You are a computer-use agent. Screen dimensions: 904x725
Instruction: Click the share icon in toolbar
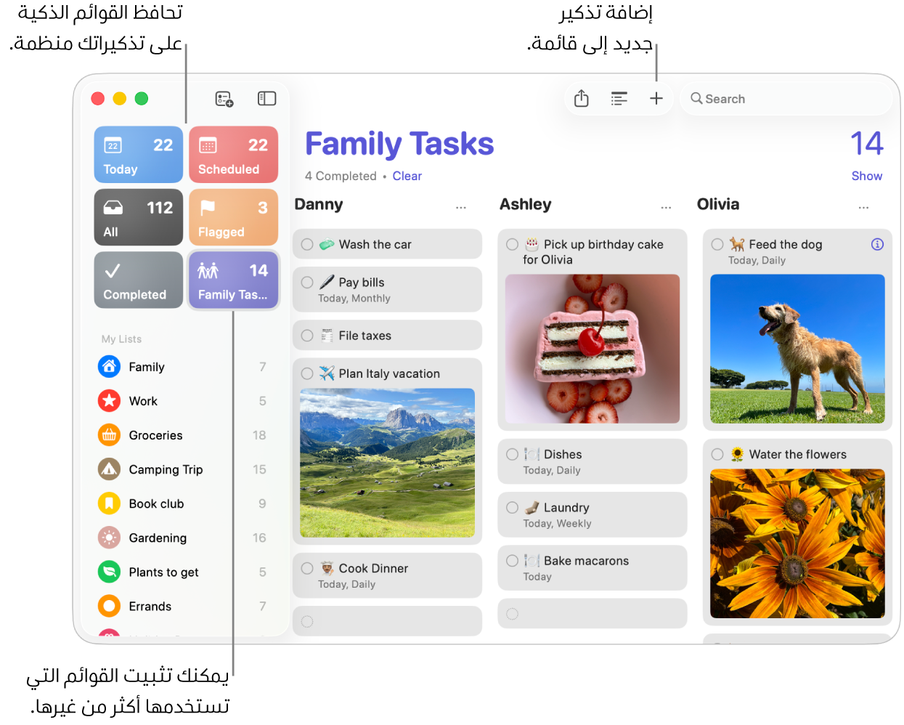pyautogui.click(x=581, y=99)
